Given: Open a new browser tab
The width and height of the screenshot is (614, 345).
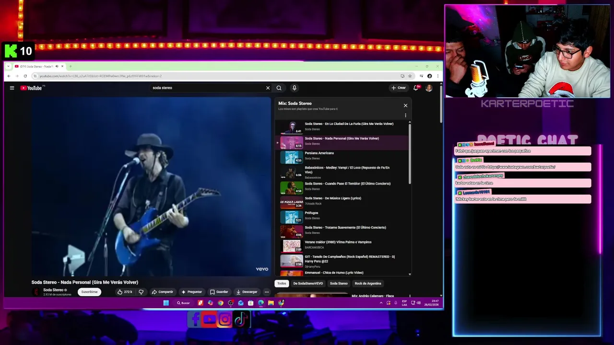Looking at the screenshot, I should (x=71, y=66).
